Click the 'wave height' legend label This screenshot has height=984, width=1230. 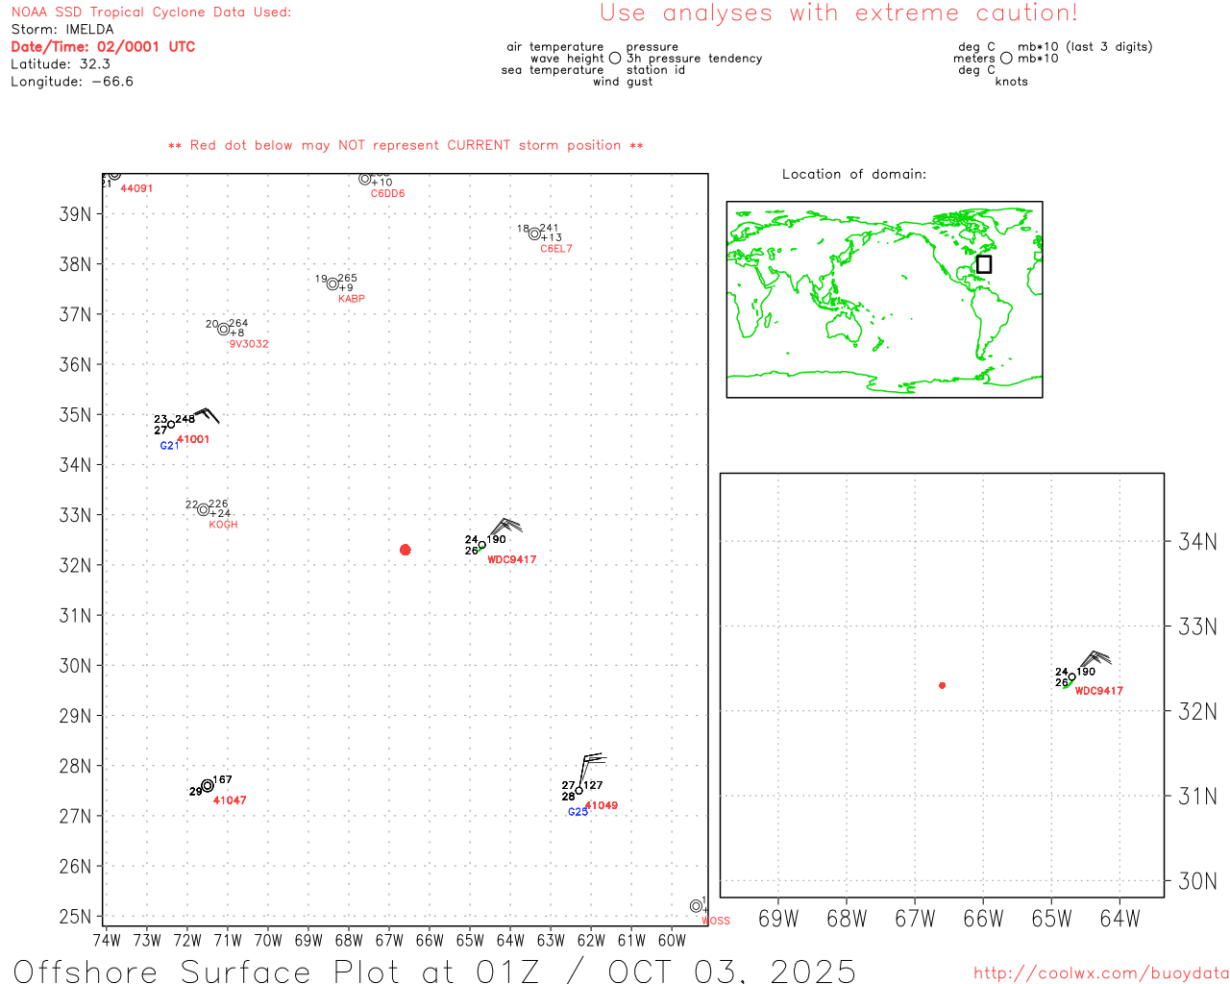[x=567, y=59]
